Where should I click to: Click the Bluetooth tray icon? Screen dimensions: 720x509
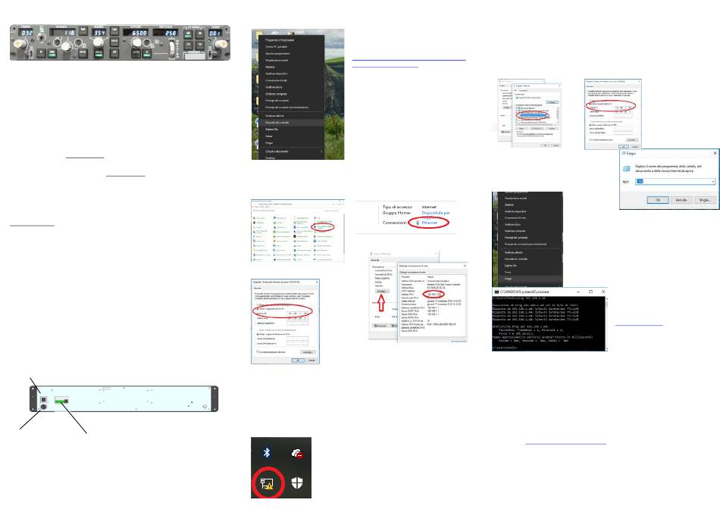[267, 452]
